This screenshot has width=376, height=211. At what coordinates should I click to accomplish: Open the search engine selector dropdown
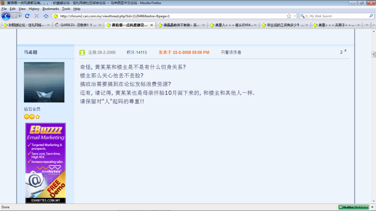click(x=304, y=16)
